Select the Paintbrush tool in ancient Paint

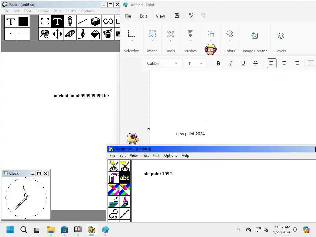pyautogui.click(x=83, y=34)
